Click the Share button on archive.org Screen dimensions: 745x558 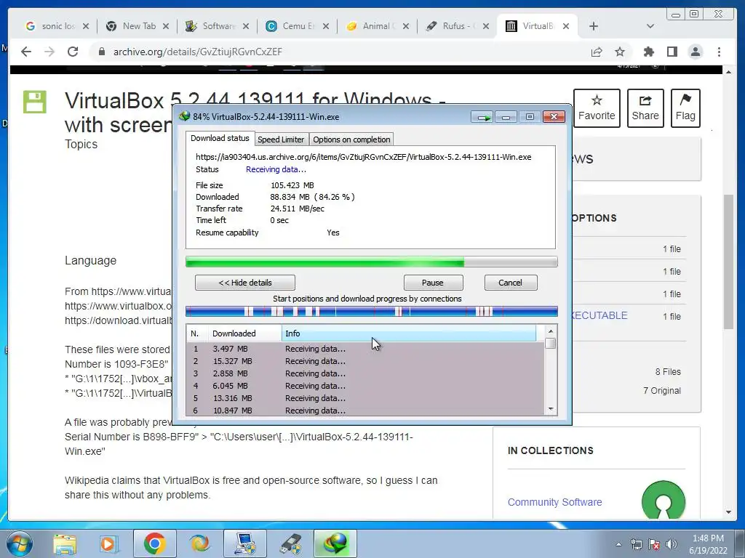645,108
